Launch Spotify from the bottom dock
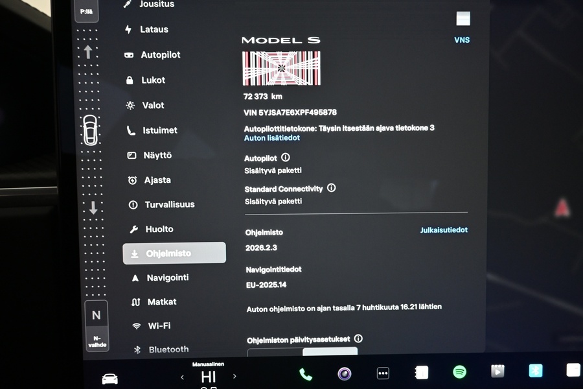583x389 pixels. tap(459, 372)
